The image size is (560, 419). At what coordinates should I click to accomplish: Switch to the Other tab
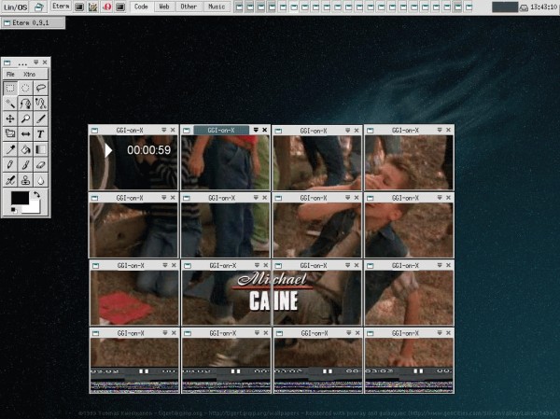point(189,7)
